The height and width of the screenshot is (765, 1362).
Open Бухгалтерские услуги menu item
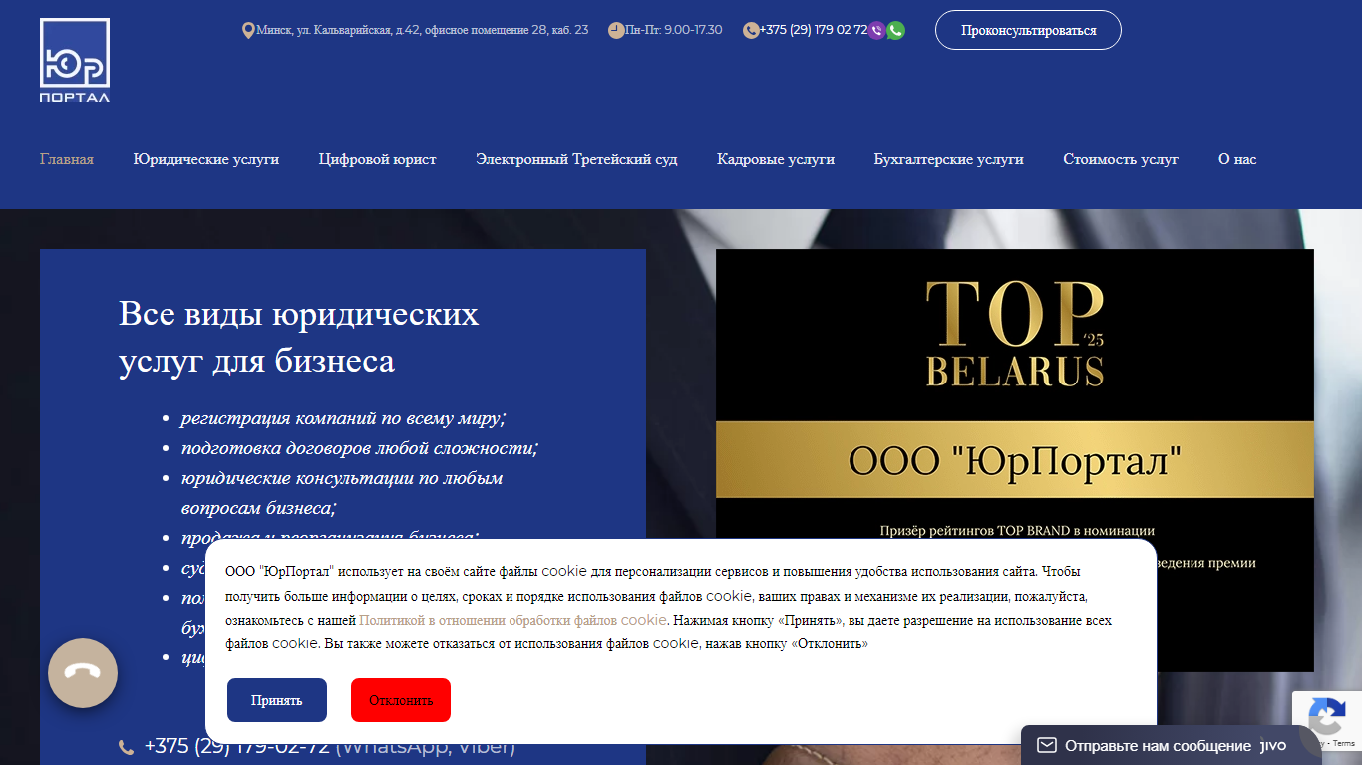[x=949, y=159]
